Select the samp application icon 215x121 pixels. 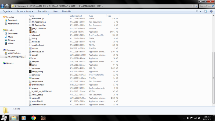30,65
